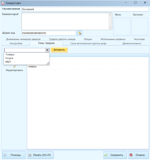Viewport: 150px width, 161px height.
Task: Click the yellow Добавить button
Action: [x=59, y=50]
